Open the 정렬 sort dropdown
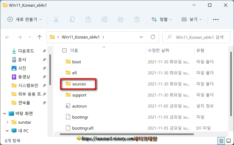The height and width of the screenshot is (145, 234). 161,19
